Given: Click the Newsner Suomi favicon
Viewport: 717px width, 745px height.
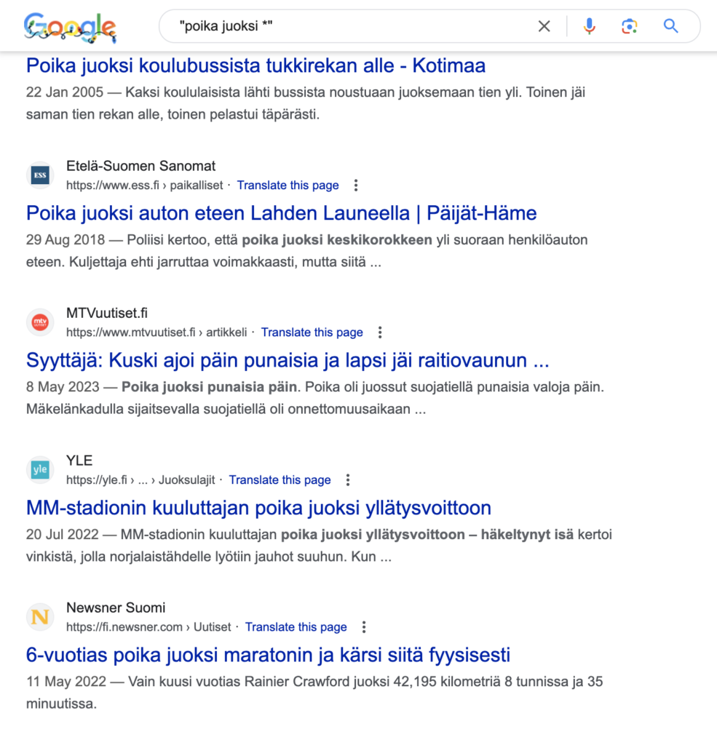Looking at the screenshot, I should click(40, 617).
